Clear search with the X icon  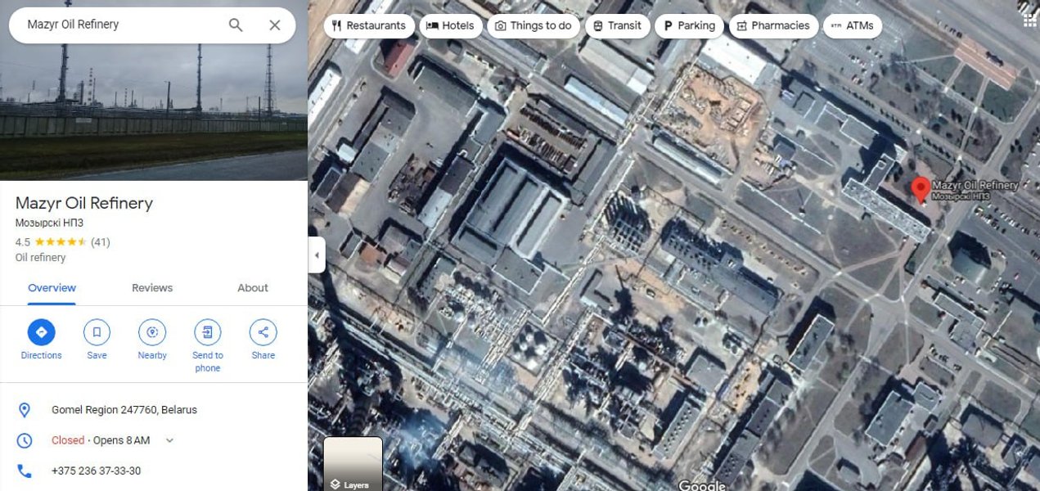(275, 25)
